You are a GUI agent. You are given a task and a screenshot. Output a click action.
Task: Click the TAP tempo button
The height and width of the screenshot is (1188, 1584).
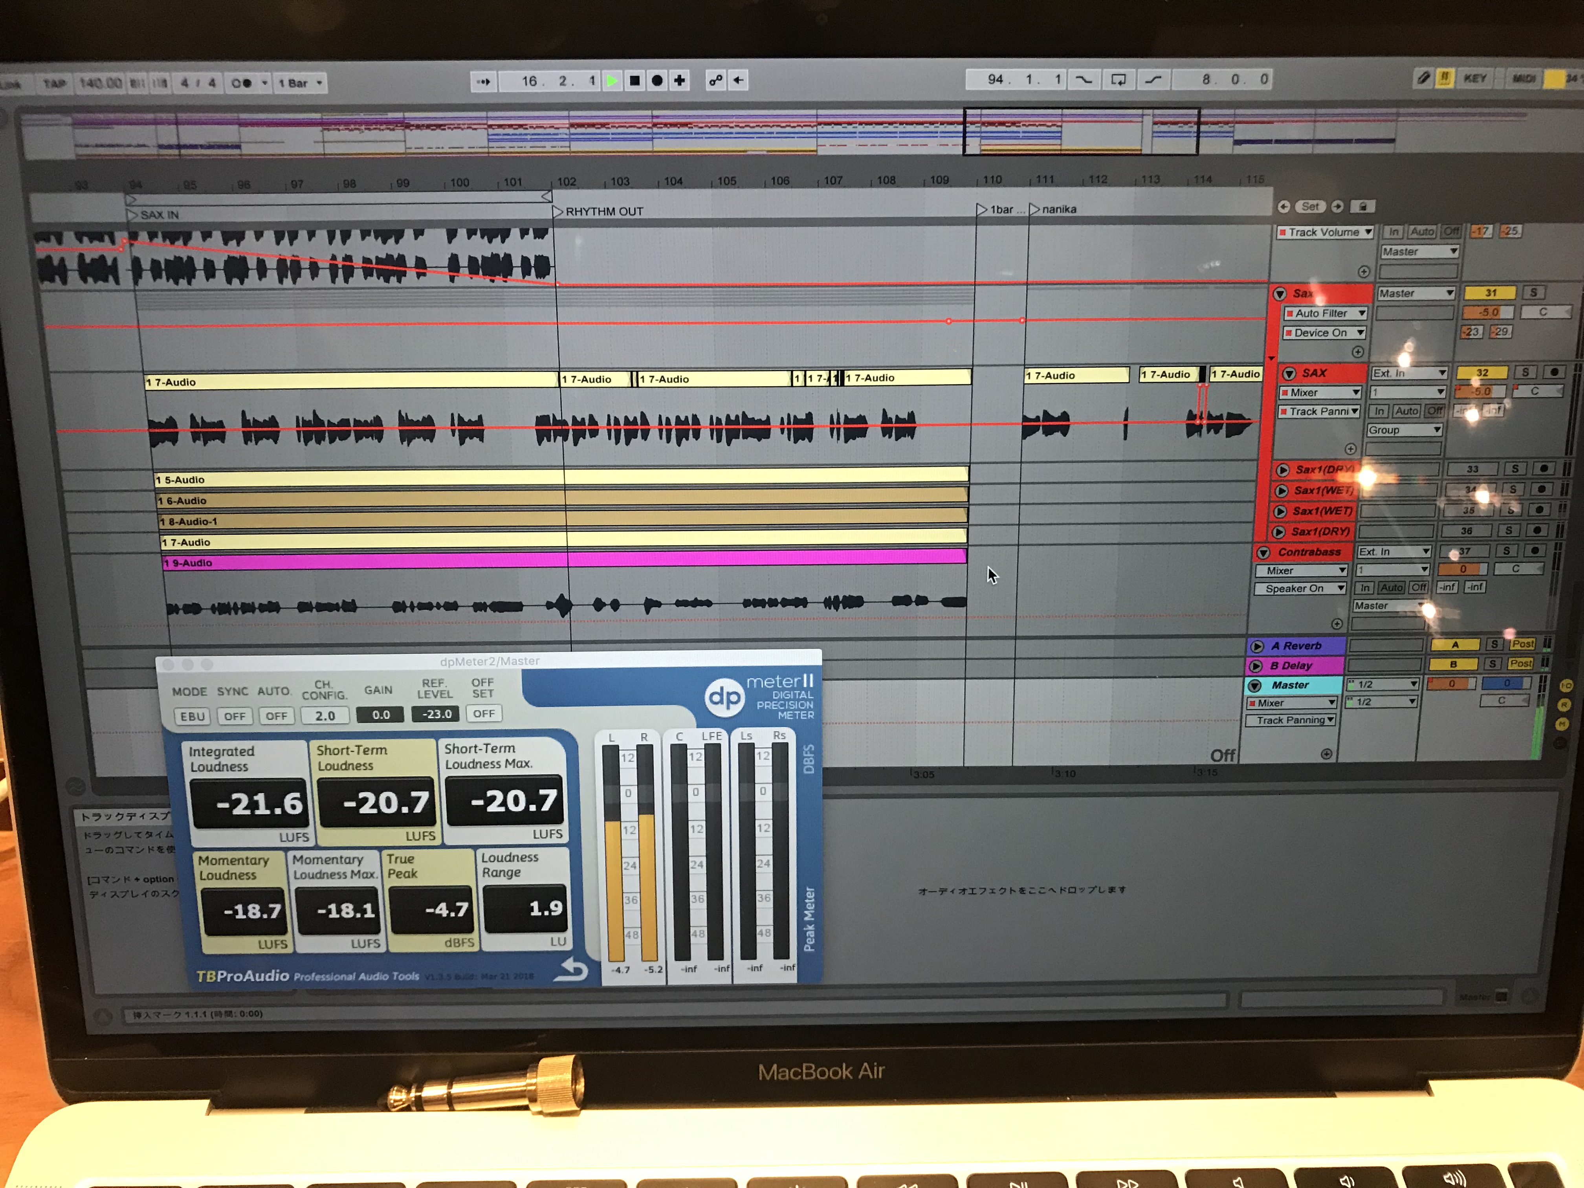pos(55,84)
